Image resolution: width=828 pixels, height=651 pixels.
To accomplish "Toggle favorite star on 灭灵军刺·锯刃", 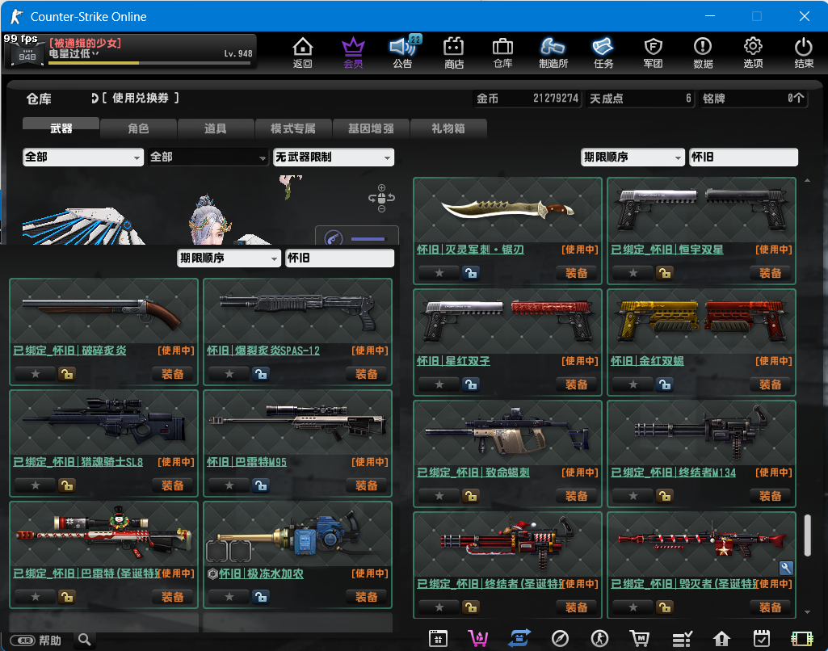I will [x=439, y=273].
